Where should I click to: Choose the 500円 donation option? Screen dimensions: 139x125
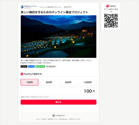coord(68,82)
